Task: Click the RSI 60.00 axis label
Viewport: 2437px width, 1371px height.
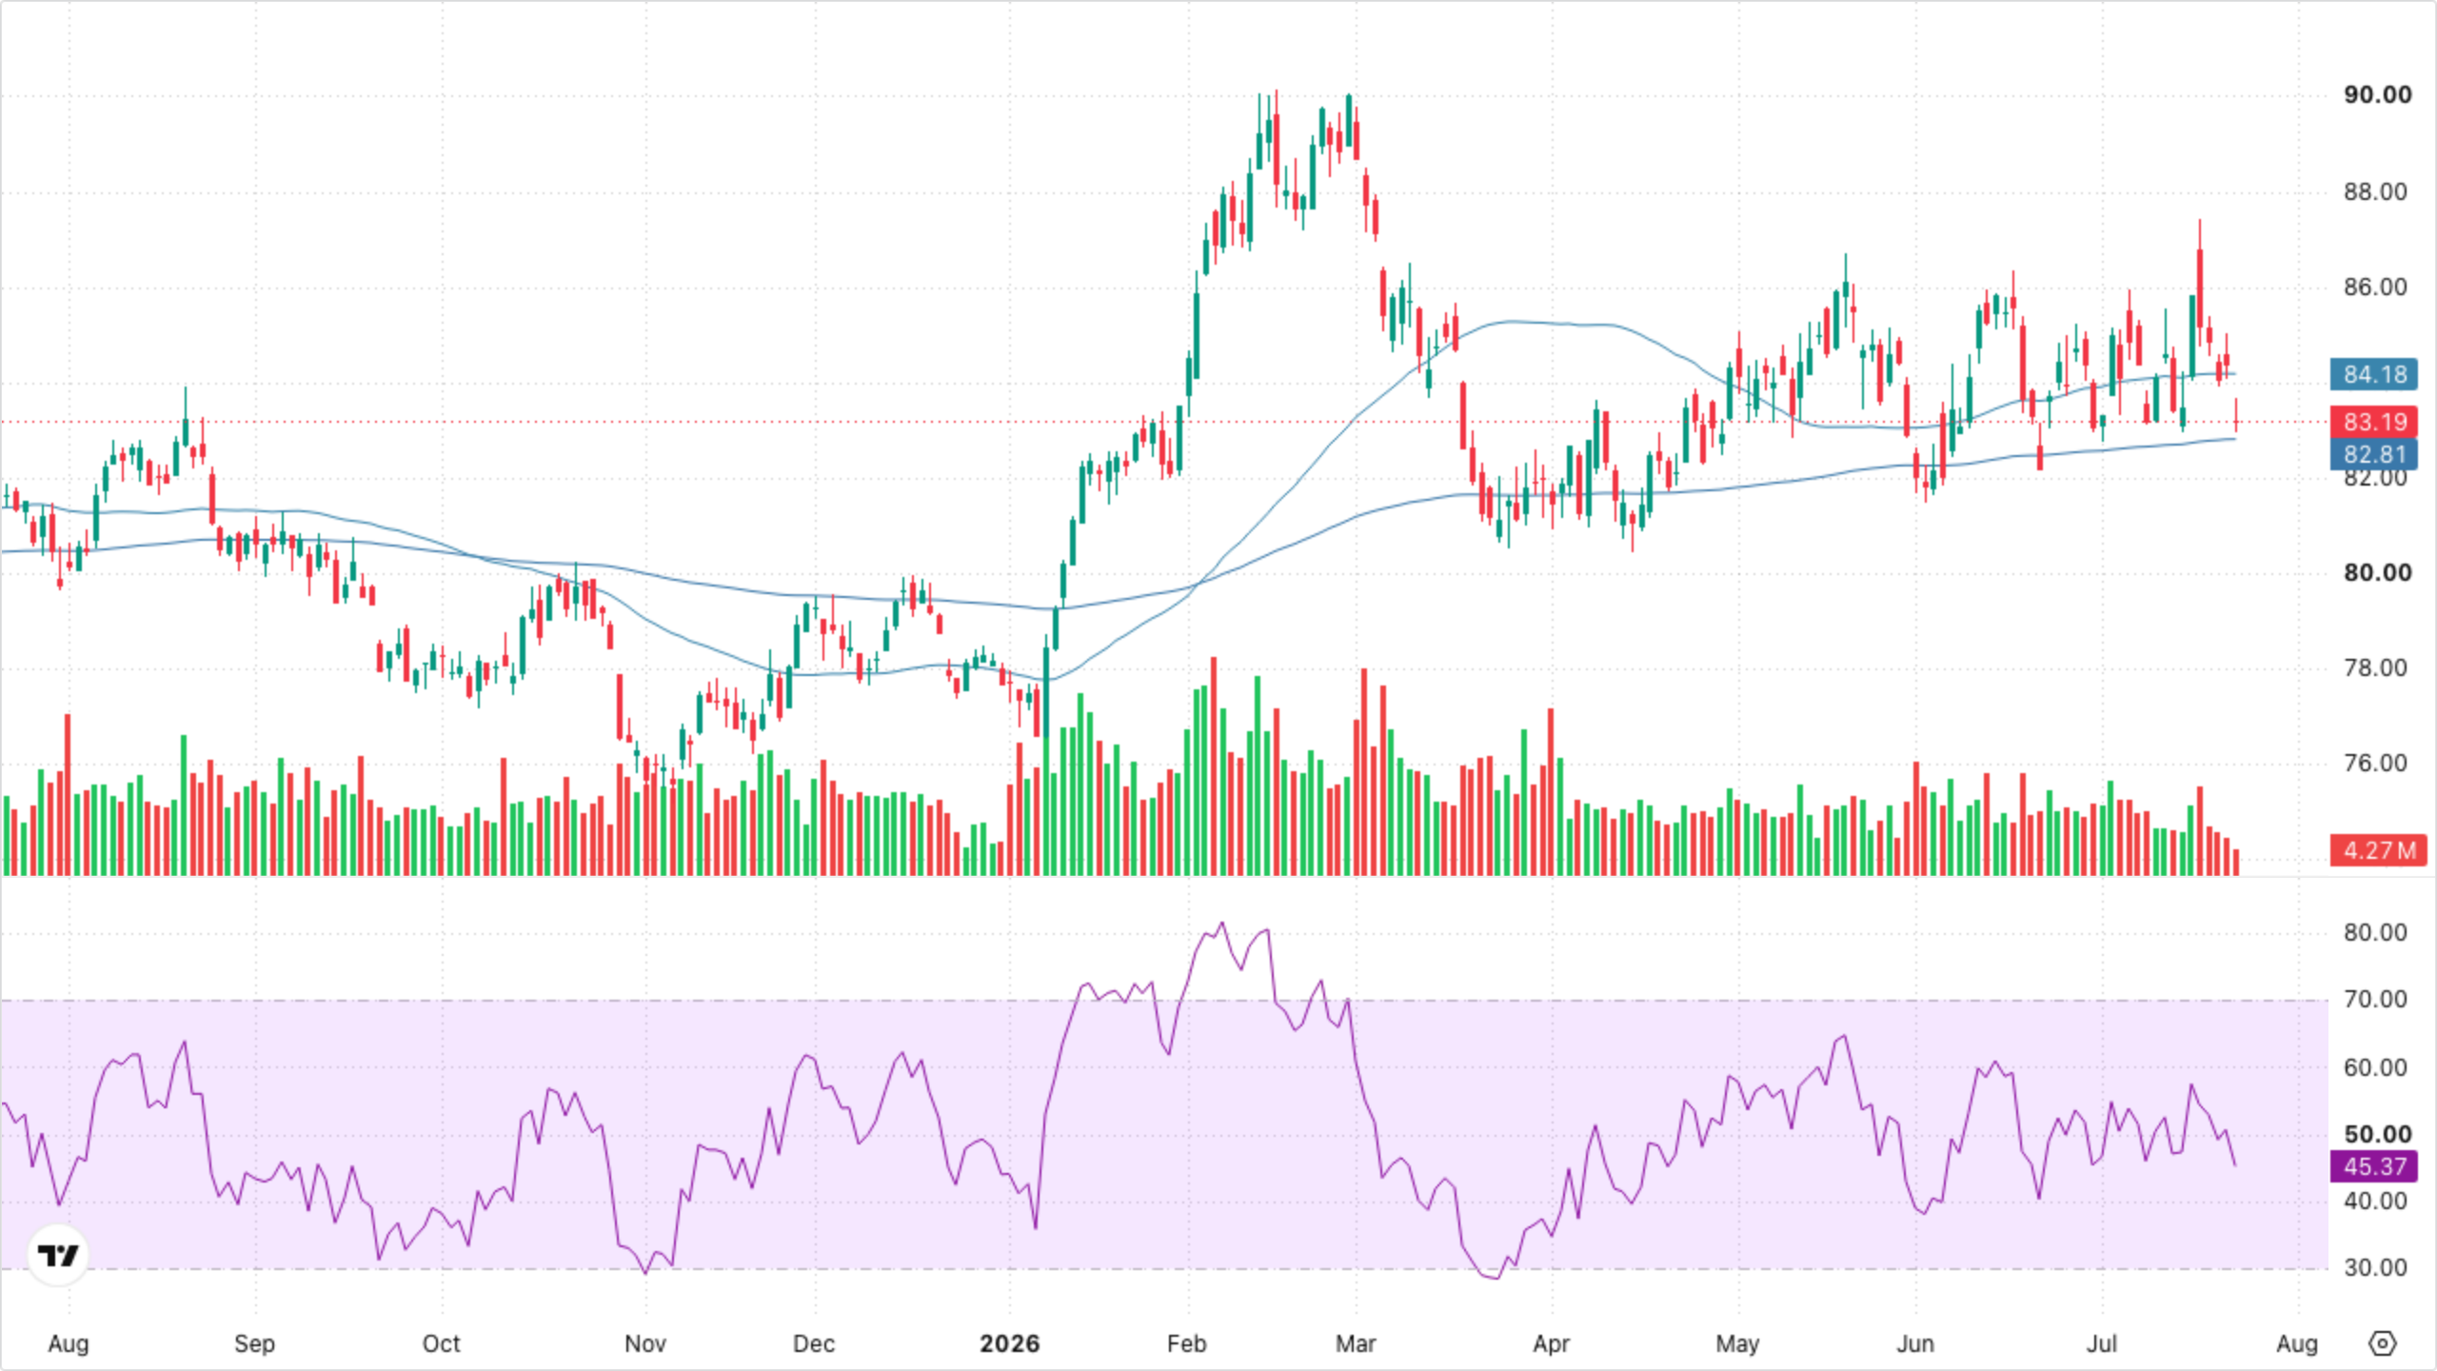Action: click(x=2375, y=1068)
